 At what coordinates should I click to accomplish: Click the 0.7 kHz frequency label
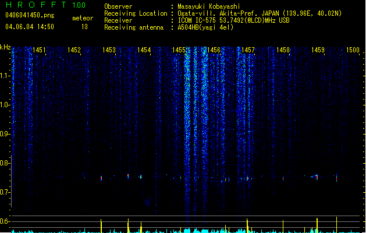click(5, 192)
